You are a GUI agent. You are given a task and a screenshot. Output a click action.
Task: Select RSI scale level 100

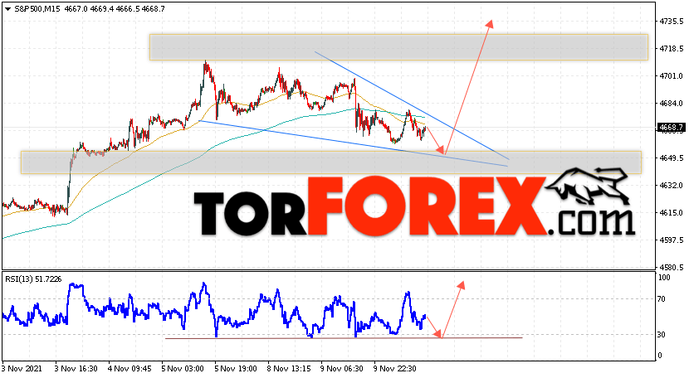[x=664, y=278]
